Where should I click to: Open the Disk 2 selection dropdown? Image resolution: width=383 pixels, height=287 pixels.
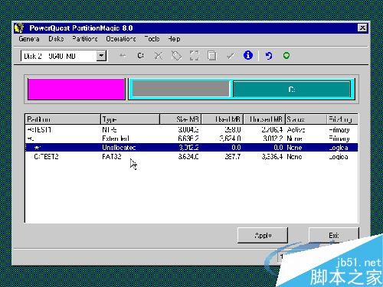click(101, 56)
